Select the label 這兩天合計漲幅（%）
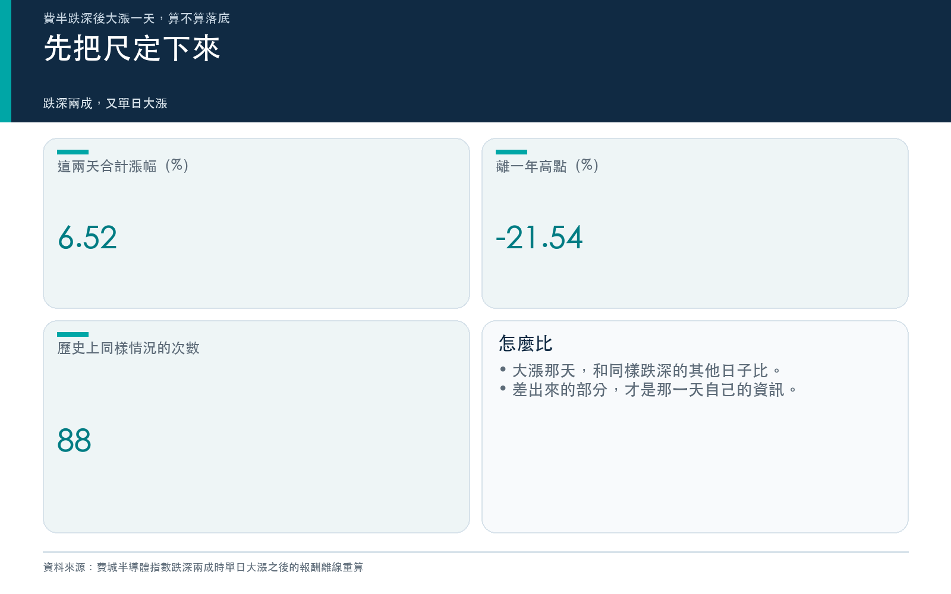The height and width of the screenshot is (594, 951). pyautogui.click(x=124, y=166)
